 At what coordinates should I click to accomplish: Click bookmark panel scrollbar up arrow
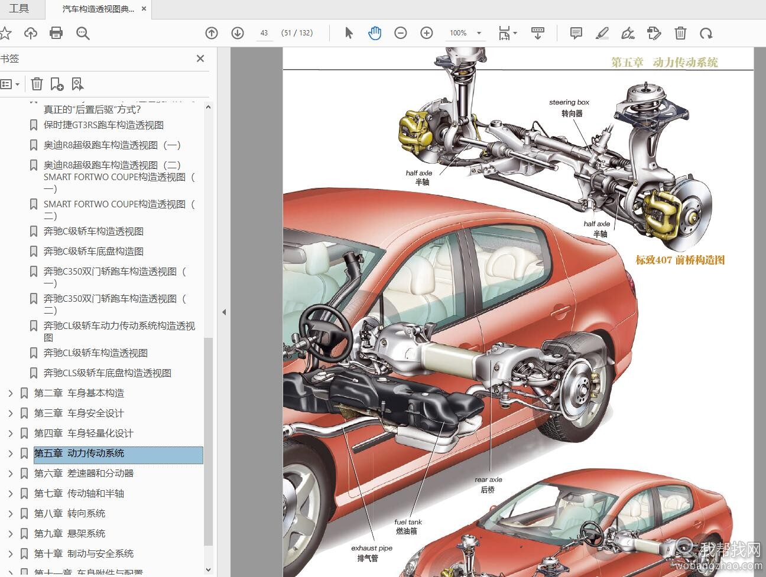pos(208,107)
